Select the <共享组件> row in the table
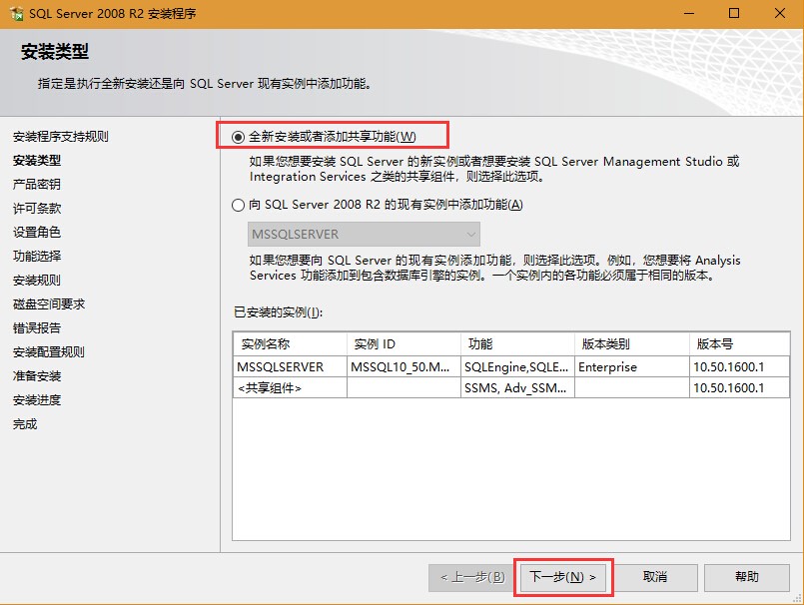 pyautogui.click(x=269, y=387)
